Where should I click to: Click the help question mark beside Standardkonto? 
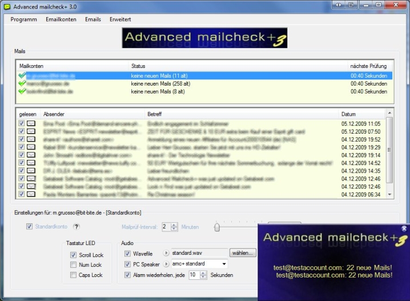pos(76,227)
